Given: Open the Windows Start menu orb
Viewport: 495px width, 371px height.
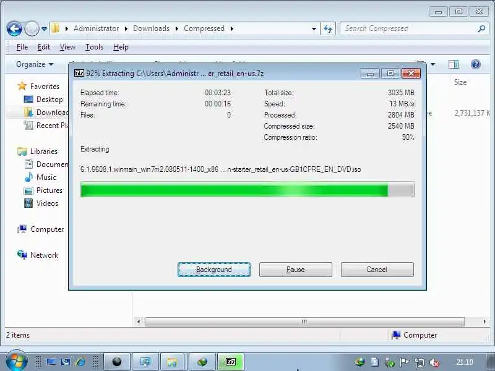Looking at the screenshot, I should coord(17,361).
